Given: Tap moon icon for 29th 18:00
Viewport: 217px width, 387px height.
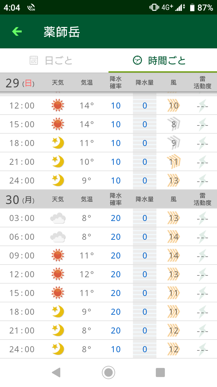Looking at the screenshot, I should click(x=58, y=143).
